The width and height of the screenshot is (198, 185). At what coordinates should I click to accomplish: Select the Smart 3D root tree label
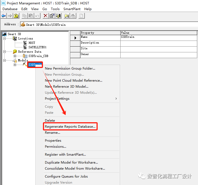(14, 34)
